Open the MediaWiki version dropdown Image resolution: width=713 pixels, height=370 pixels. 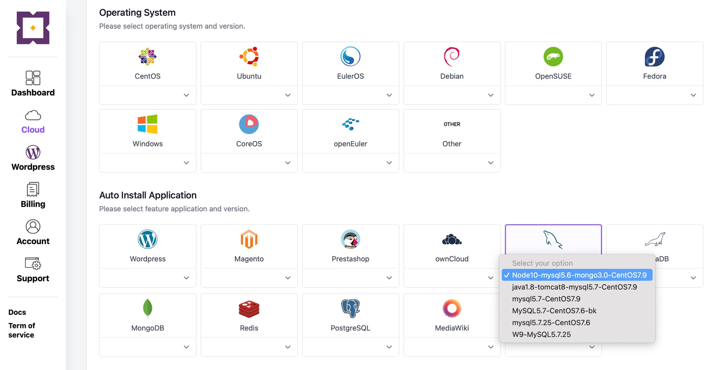(x=451, y=347)
